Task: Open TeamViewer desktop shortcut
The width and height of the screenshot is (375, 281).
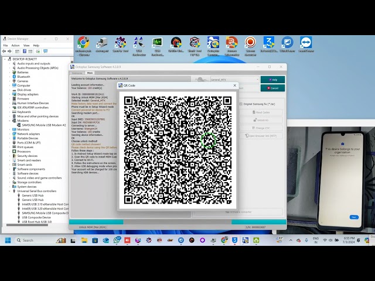Action: click(x=306, y=44)
